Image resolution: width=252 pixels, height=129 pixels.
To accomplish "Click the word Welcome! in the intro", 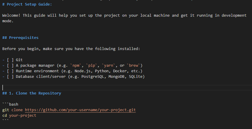I will (x=11, y=16).
